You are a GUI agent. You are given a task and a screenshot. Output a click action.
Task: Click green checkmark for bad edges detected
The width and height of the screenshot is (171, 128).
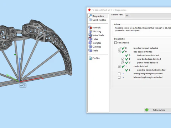pos(123,52)
